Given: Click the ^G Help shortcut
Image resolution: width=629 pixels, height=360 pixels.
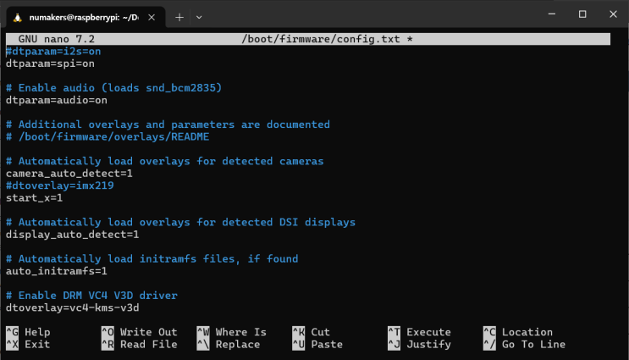Looking at the screenshot, I should coord(28,332).
